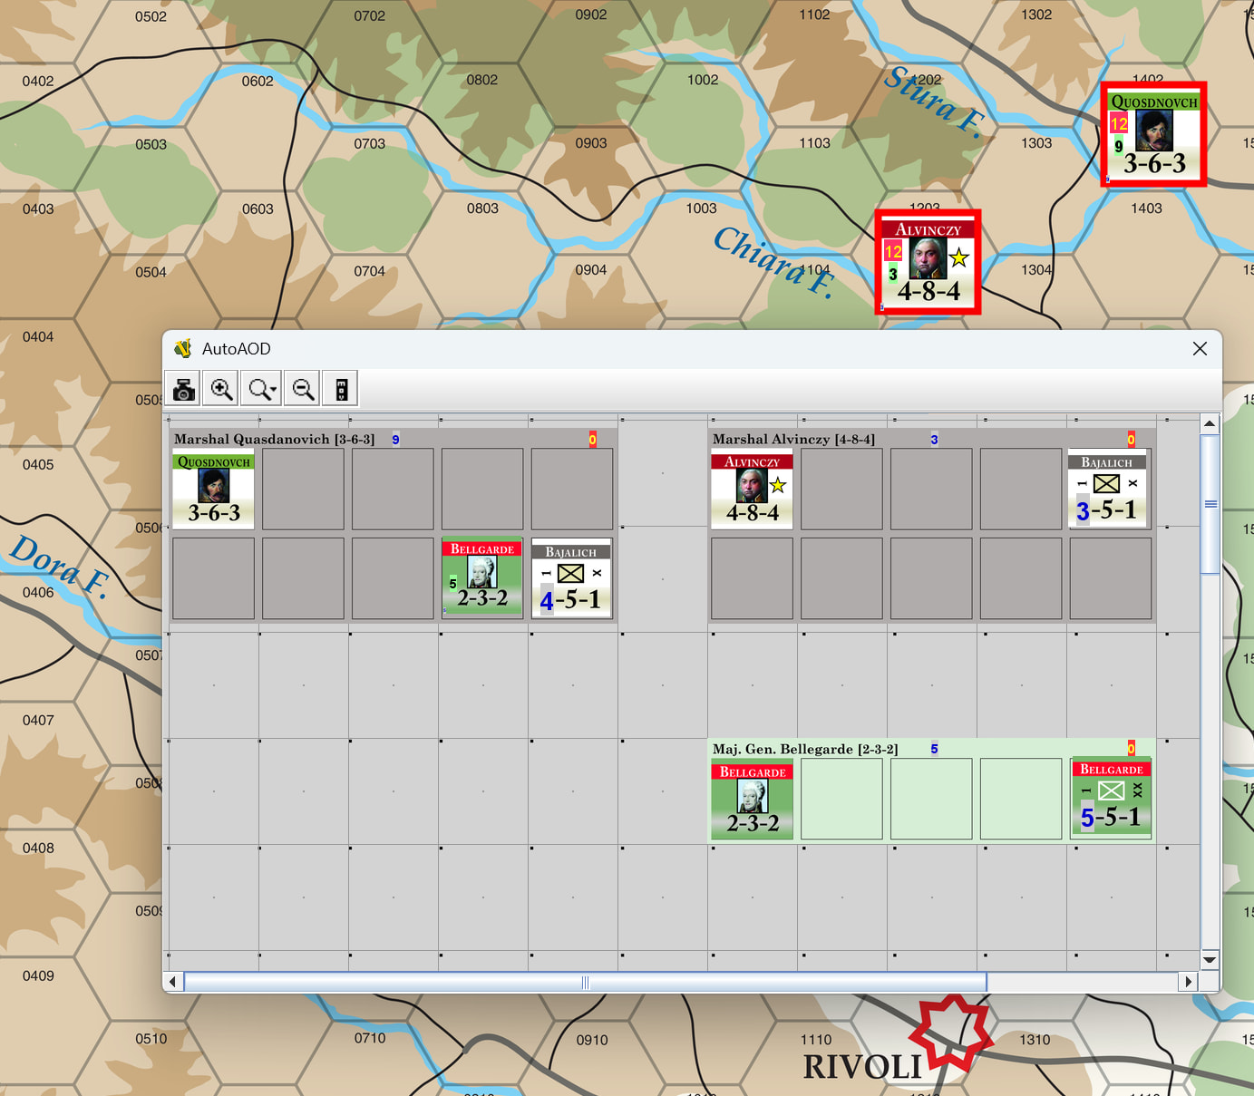Click the camera snapshot toolbar button
Viewport: 1254px width, 1096px height.
[184, 389]
